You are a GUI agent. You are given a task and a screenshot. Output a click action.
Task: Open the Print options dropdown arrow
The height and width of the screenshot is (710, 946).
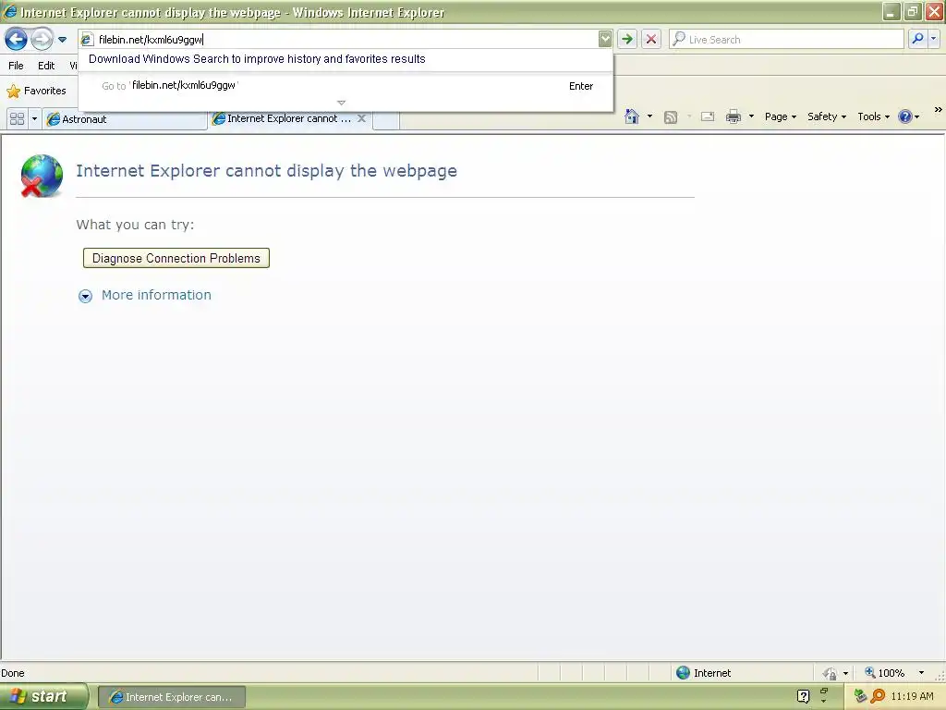pos(751,116)
